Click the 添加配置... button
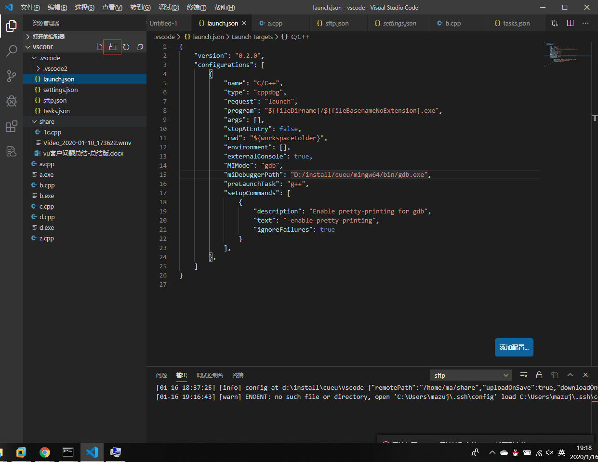This screenshot has height=462, width=598. point(514,347)
